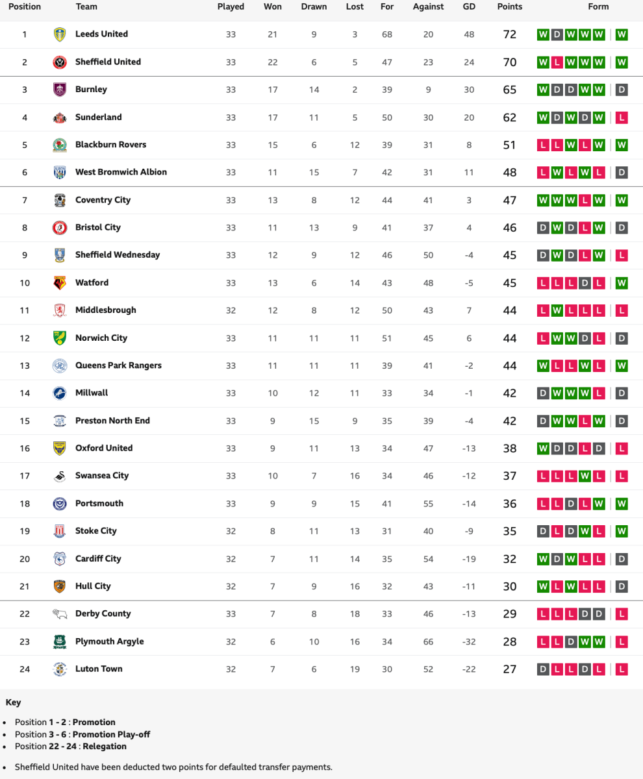Image resolution: width=643 pixels, height=779 pixels.
Task: Click the GD column header
Action: tap(469, 6)
